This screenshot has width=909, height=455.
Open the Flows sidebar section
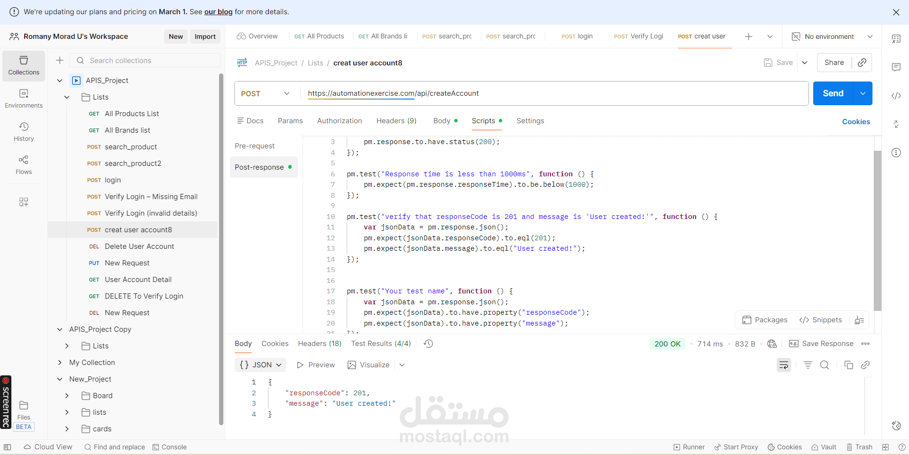24,165
